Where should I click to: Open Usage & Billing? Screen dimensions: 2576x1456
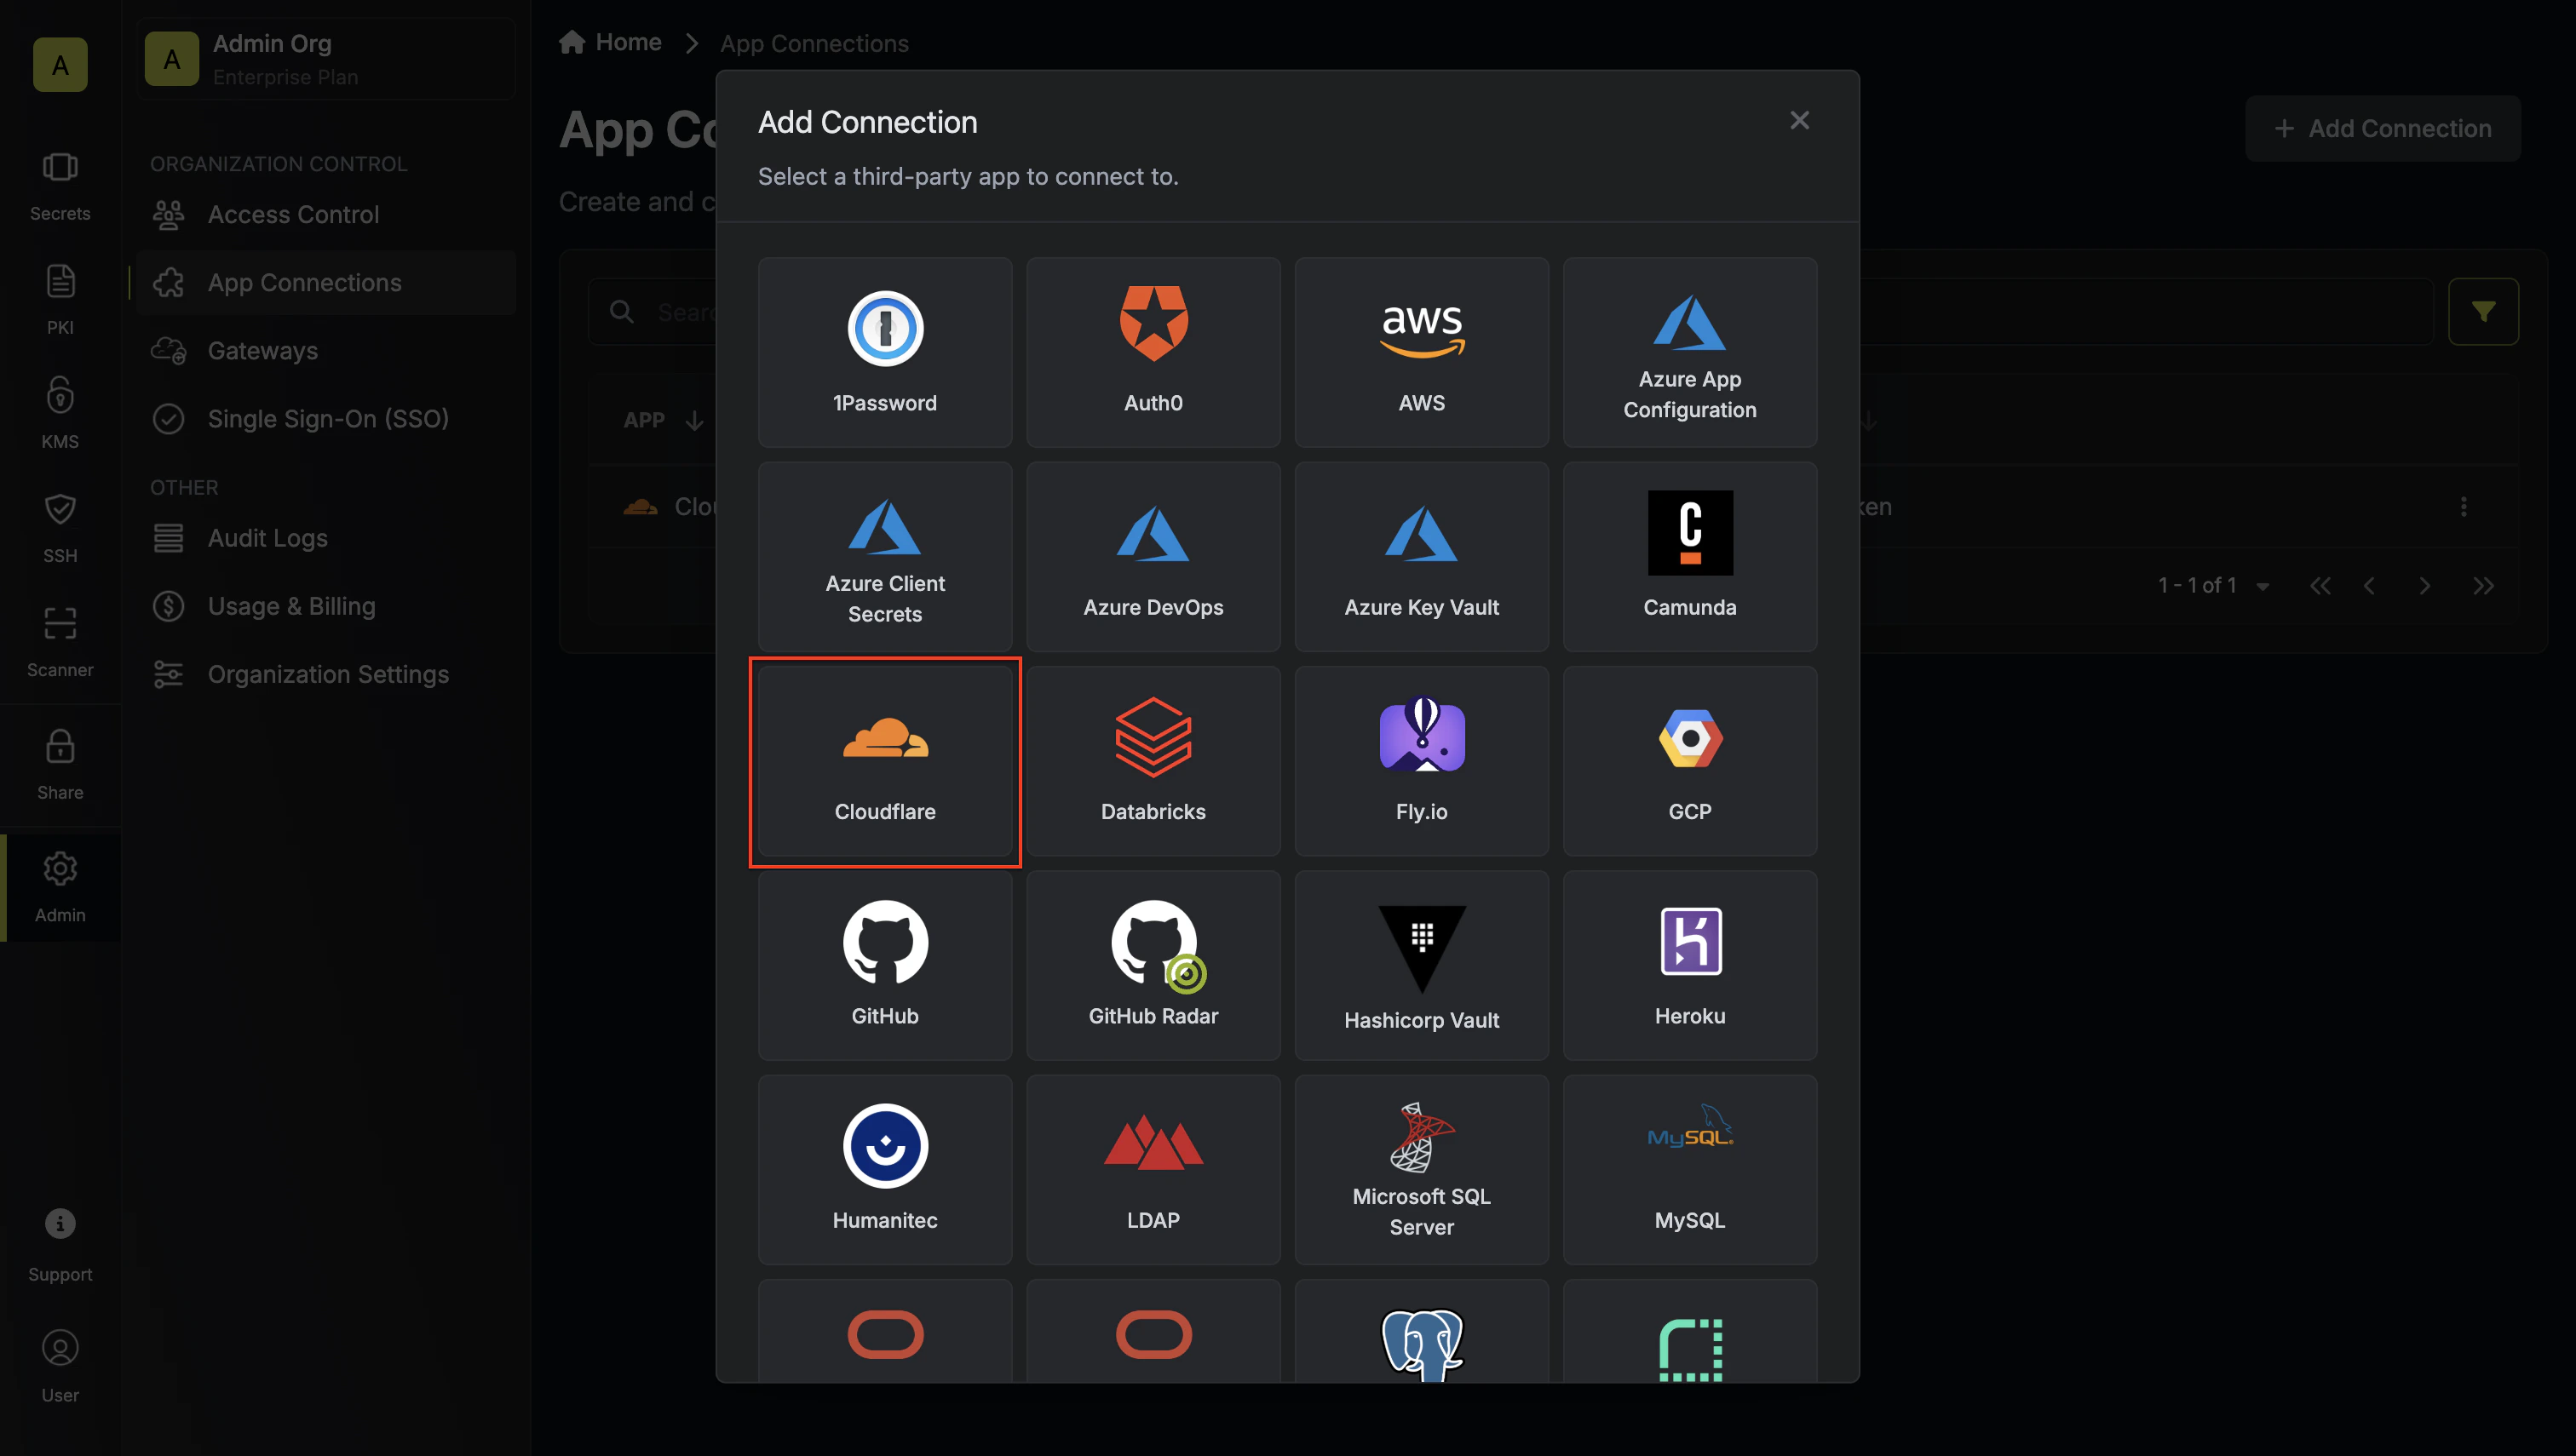[326, 606]
